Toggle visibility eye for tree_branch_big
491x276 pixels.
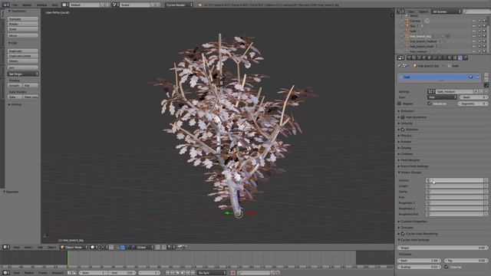[474, 36]
